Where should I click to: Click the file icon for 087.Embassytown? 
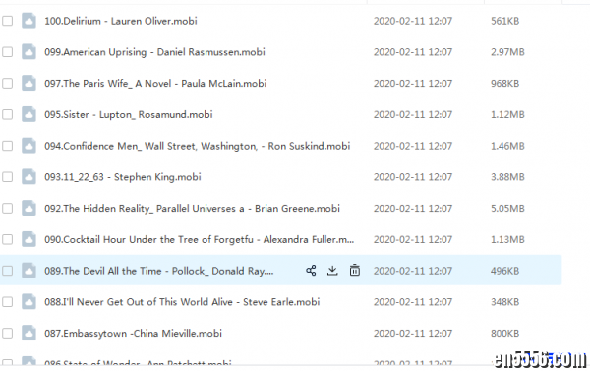(x=29, y=334)
